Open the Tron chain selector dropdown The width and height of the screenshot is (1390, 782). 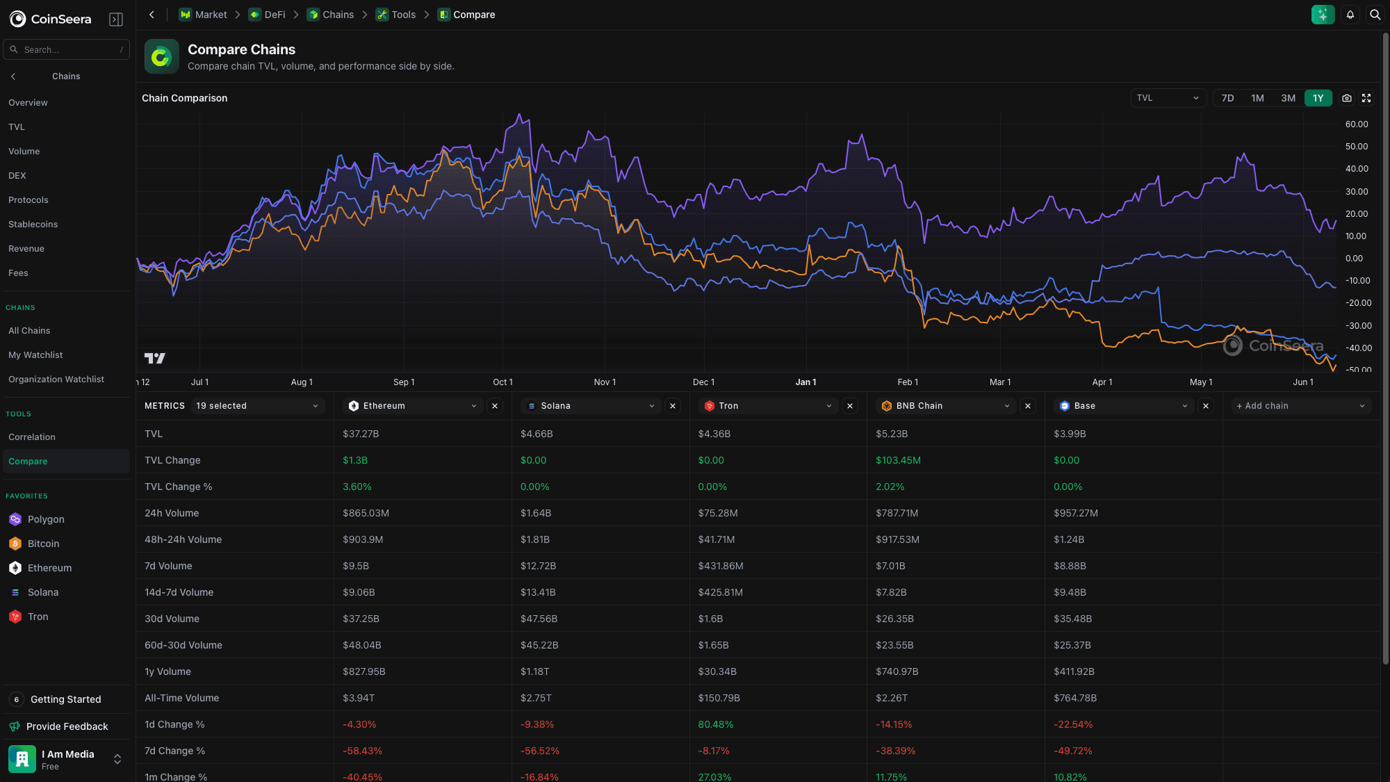pyautogui.click(x=768, y=406)
